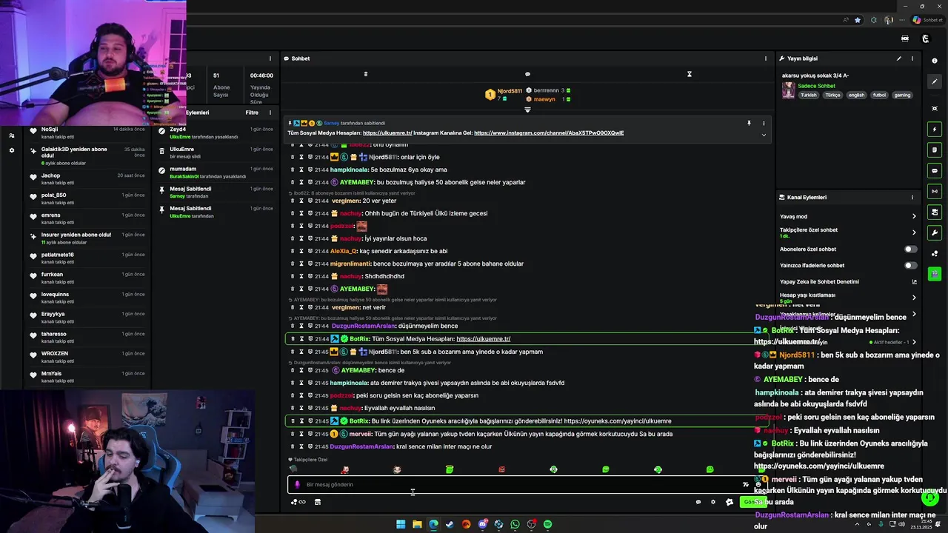Click the hourglass icon atop chat panel
948x533 pixels.
(689, 74)
